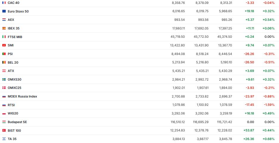
Task: Click the Swiss flag icon next to SMI
Action: (4, 45)
